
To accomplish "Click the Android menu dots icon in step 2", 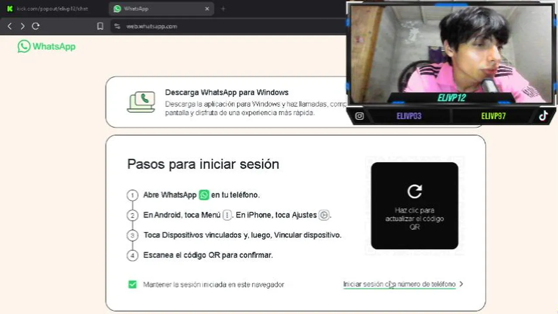I will click(227, 215).
